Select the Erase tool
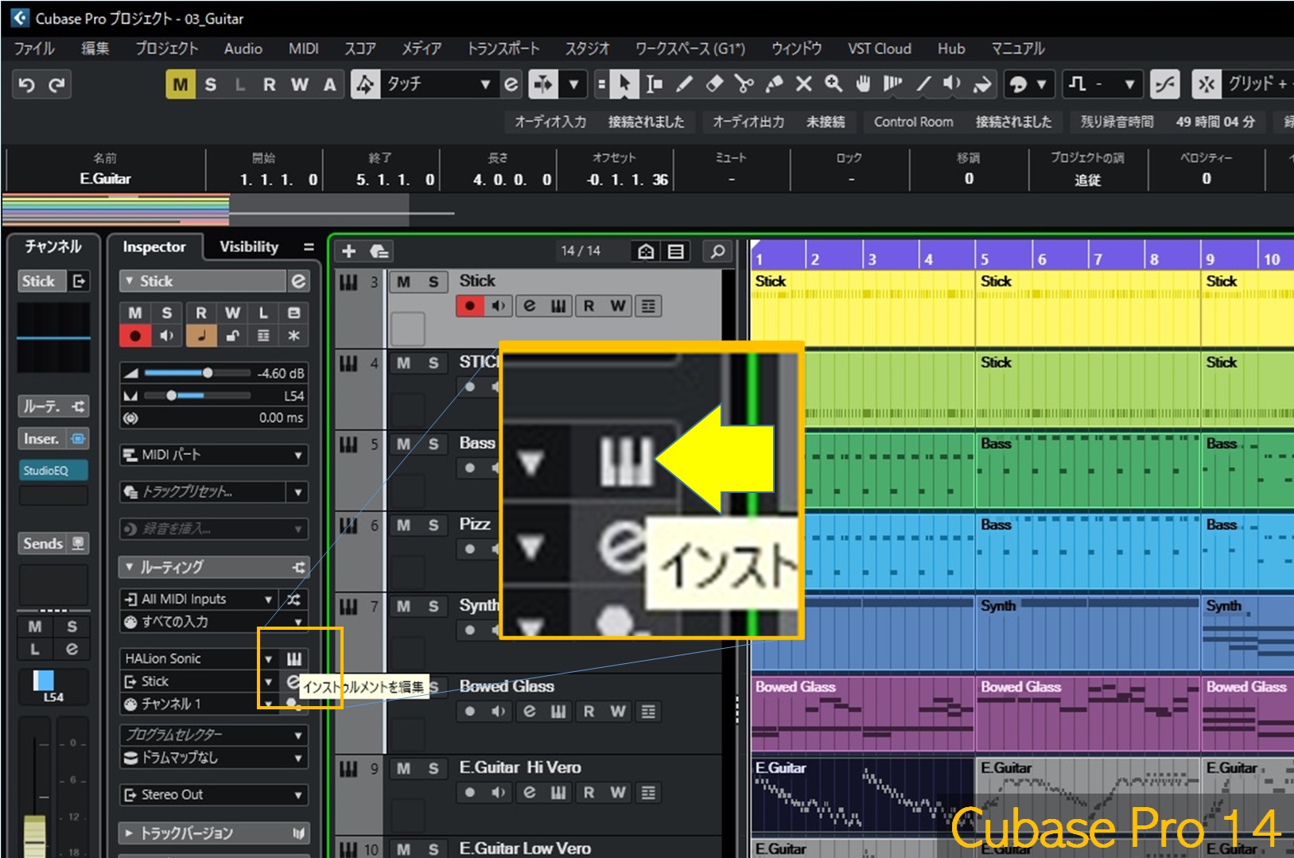Viewport: 1294px width, 858px height. tap(714, 84)
